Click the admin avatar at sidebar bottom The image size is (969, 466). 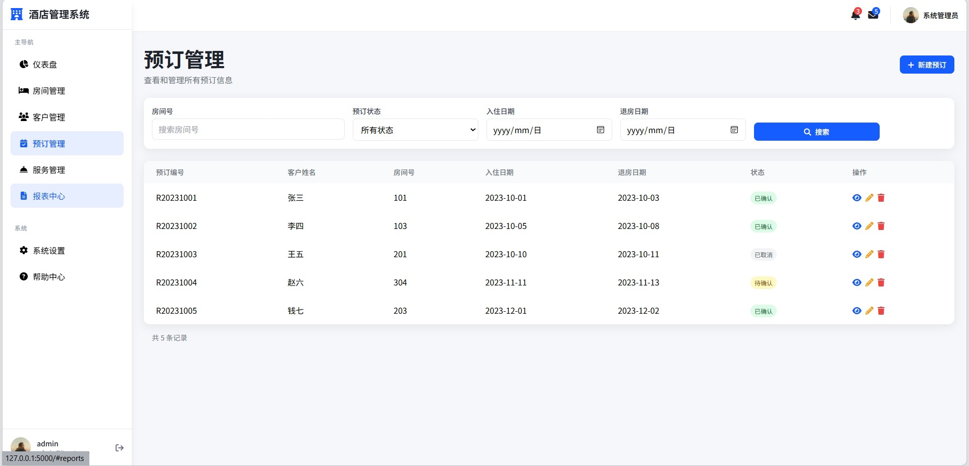tap(21, 446)
